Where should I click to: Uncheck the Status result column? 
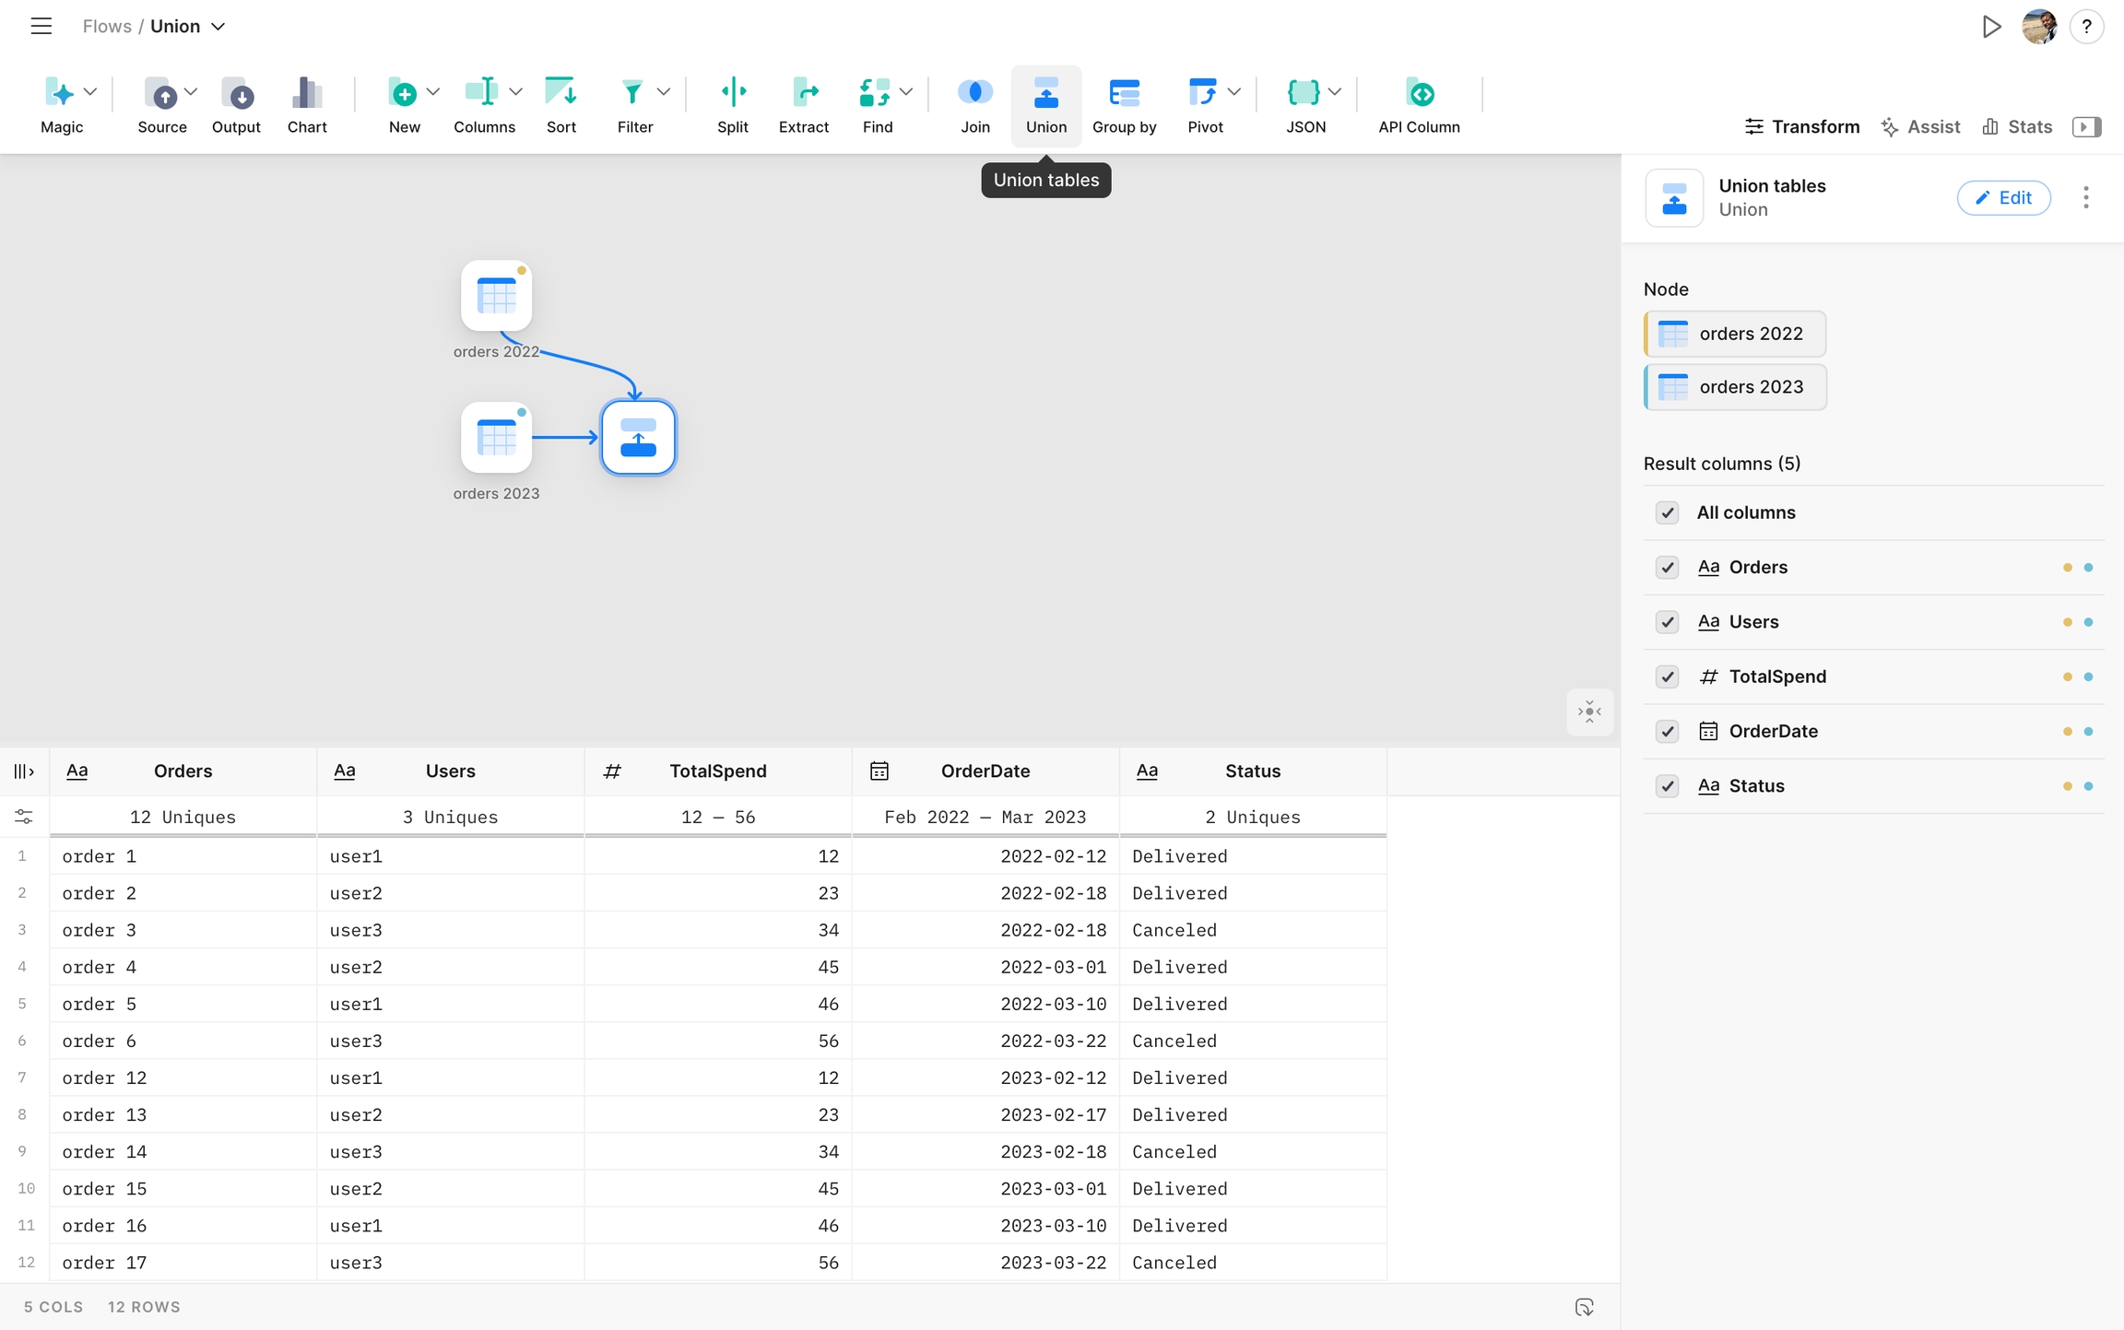[1667, 786]
